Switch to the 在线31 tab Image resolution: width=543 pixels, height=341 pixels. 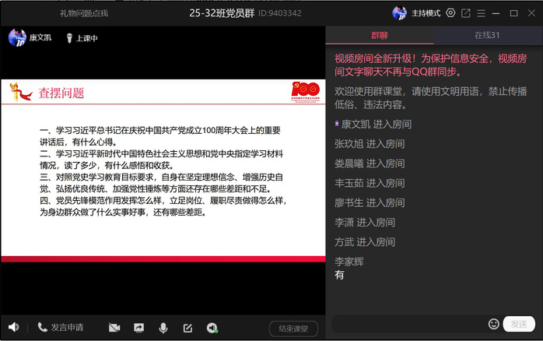click(x=487, y=35)
